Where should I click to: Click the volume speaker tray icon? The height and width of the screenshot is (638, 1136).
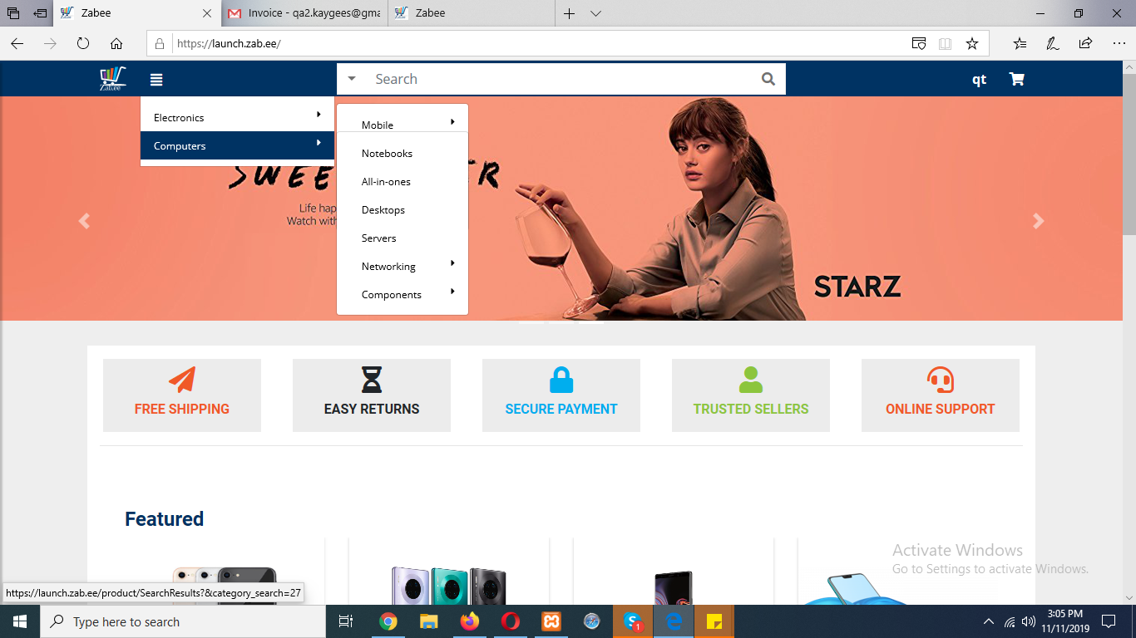(1029, 621)
